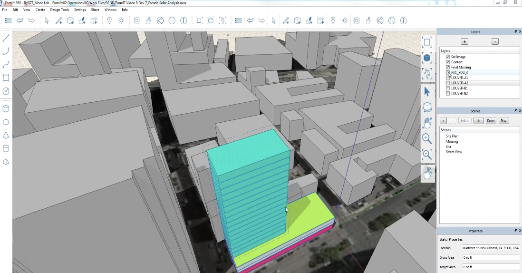Click the Location input field

491,248
